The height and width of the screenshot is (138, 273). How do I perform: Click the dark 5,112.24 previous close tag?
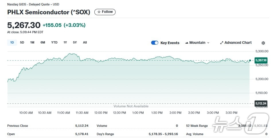[x=261, y=103]
